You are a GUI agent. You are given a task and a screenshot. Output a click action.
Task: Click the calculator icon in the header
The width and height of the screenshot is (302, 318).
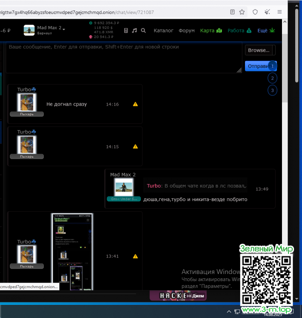tap(126, 31)
